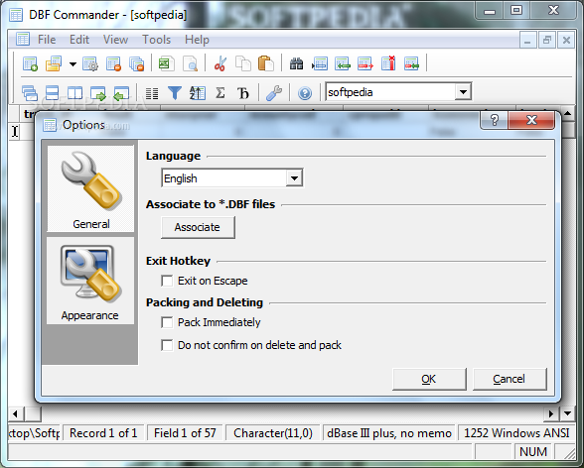Click the Paste clipboard icon
The image size is (584, 468).
265,63
